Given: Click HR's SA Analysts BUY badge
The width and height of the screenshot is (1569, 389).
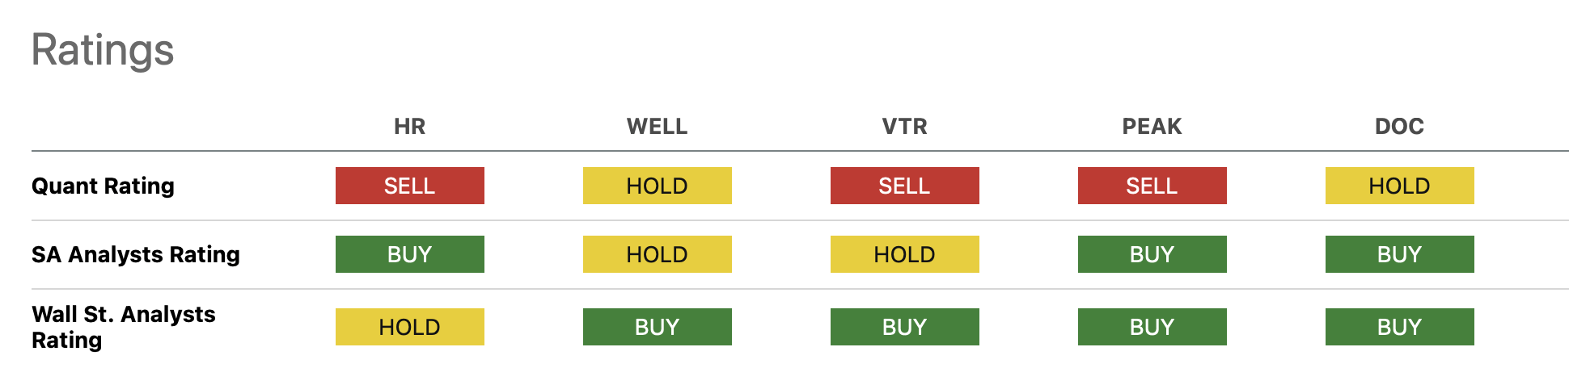Looking at the screenshot, I should pyautogui.click(x=409, y=254).
